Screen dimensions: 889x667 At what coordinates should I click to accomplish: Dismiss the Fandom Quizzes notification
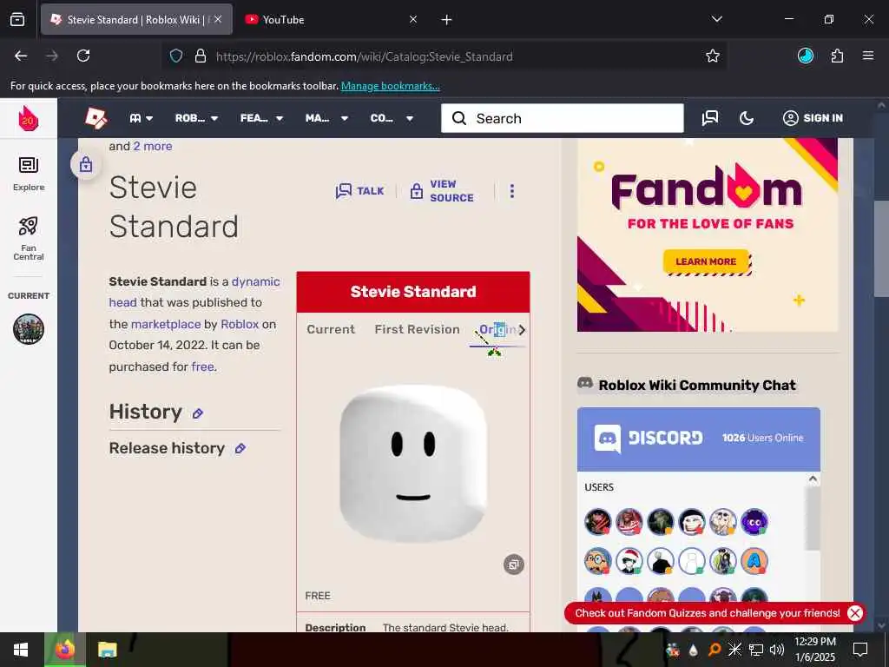(855, 613)
